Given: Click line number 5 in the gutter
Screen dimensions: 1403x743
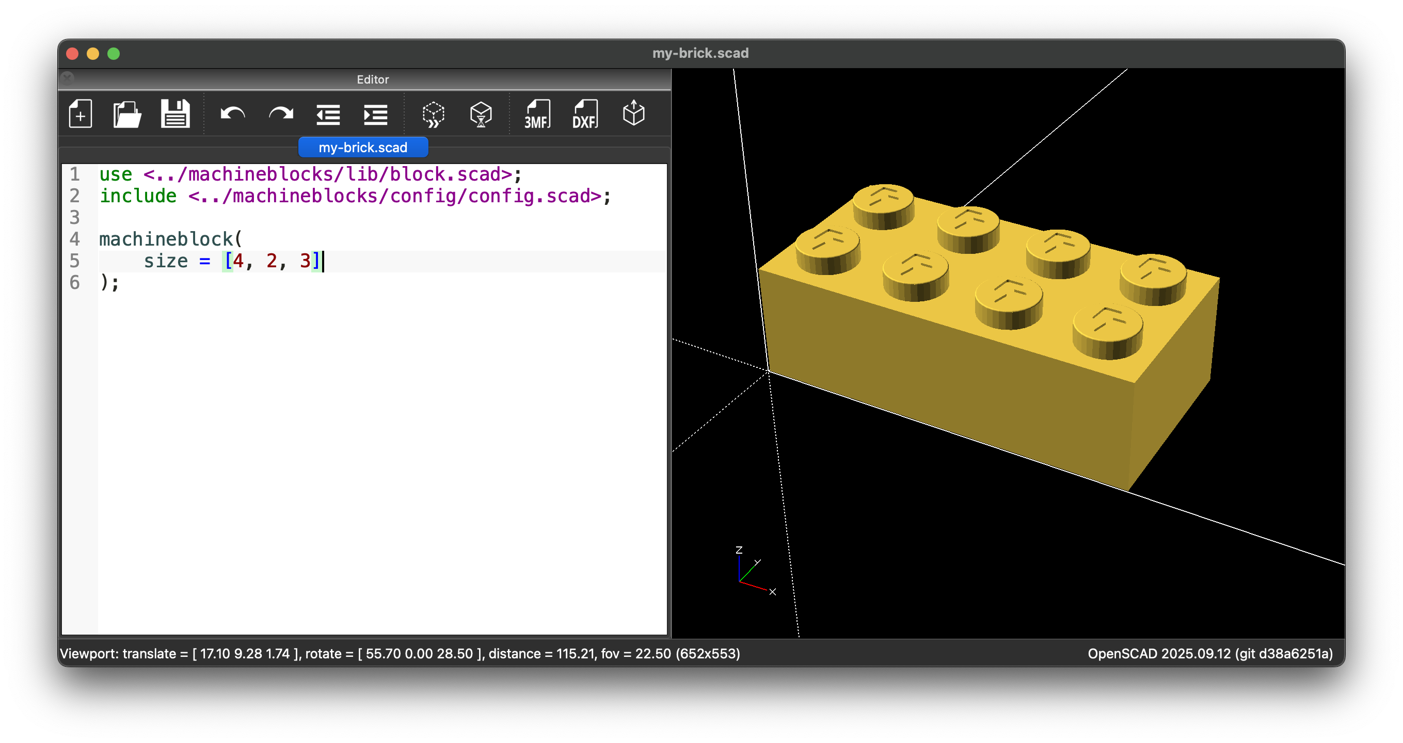Looking at the screenshot, I should click(x=75, y=261).
